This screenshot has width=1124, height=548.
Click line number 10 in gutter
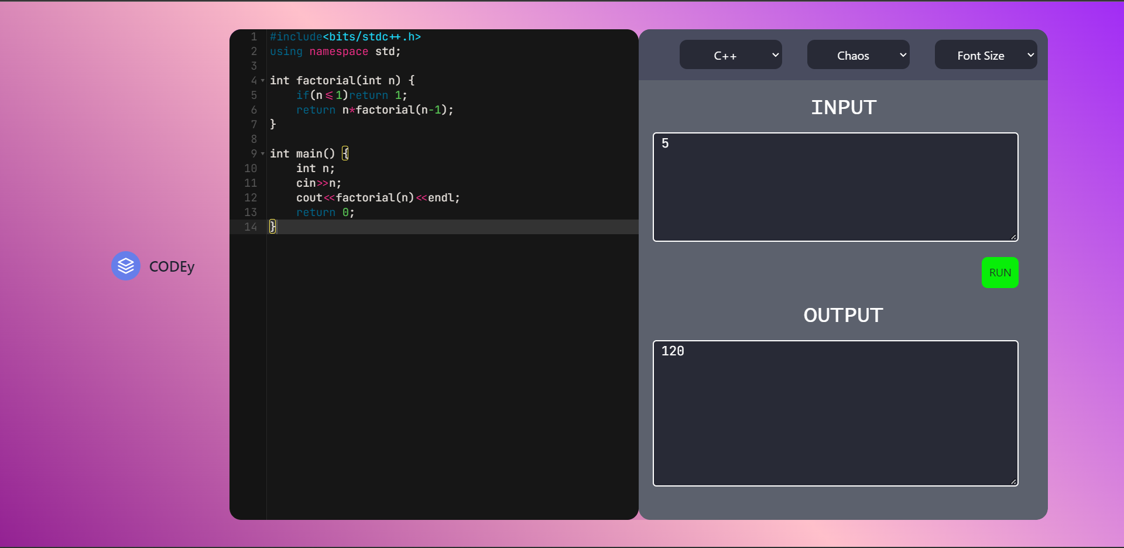[x=251, y=169]
